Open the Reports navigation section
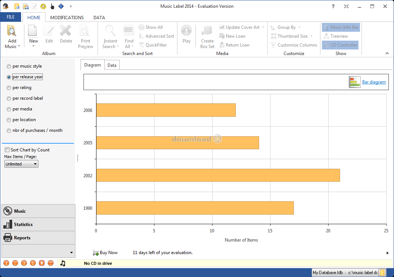This screenshot has width=394, height=277. 38,238
